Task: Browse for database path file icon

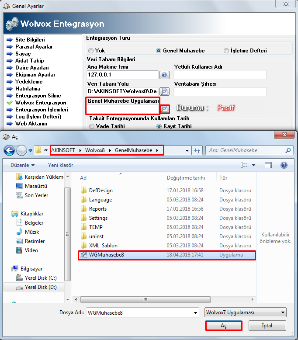Action: [x=164, y=91]
